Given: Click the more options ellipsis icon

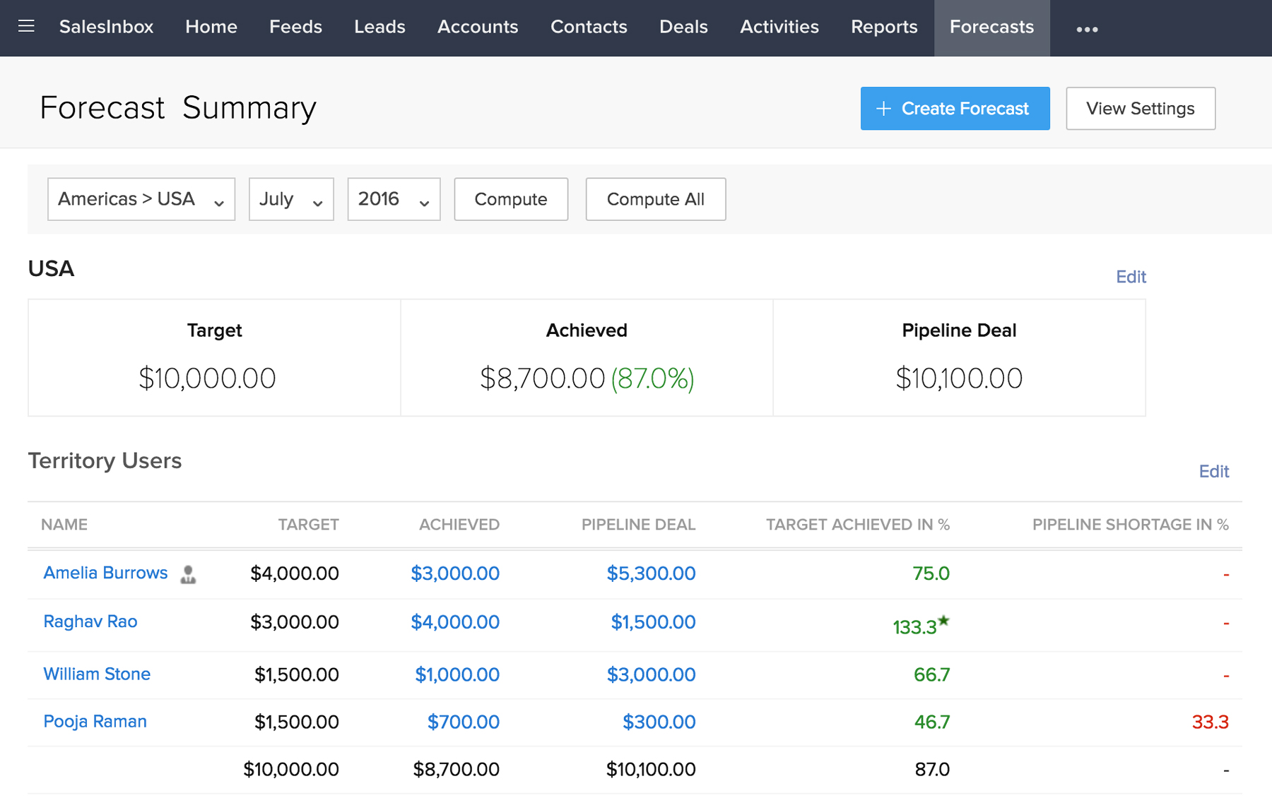Looking at the screenshot, I should pyautogui.click(x=1086, y=29).
